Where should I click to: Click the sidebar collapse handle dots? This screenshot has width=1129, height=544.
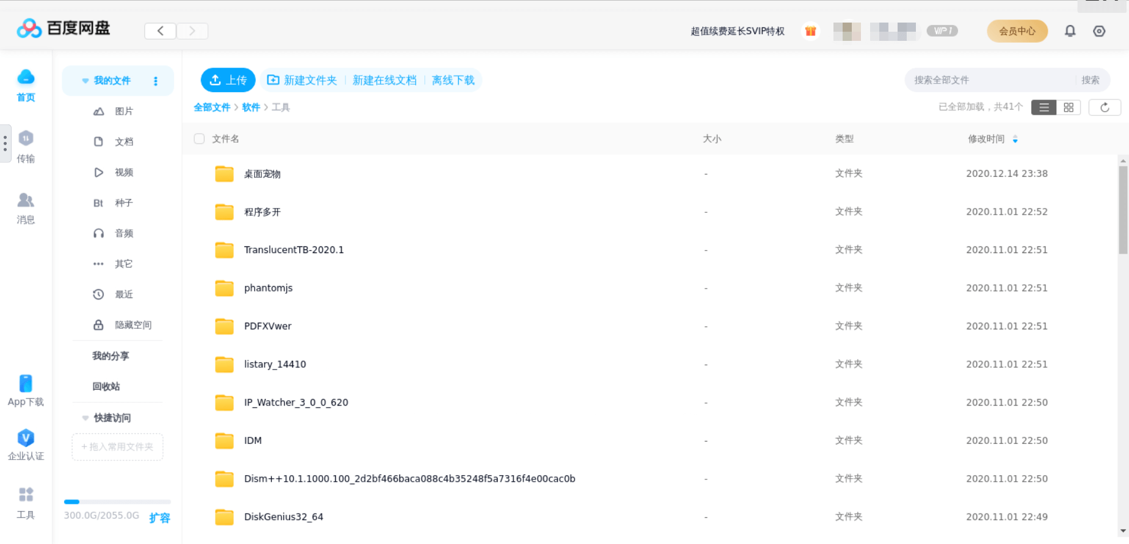5,143
